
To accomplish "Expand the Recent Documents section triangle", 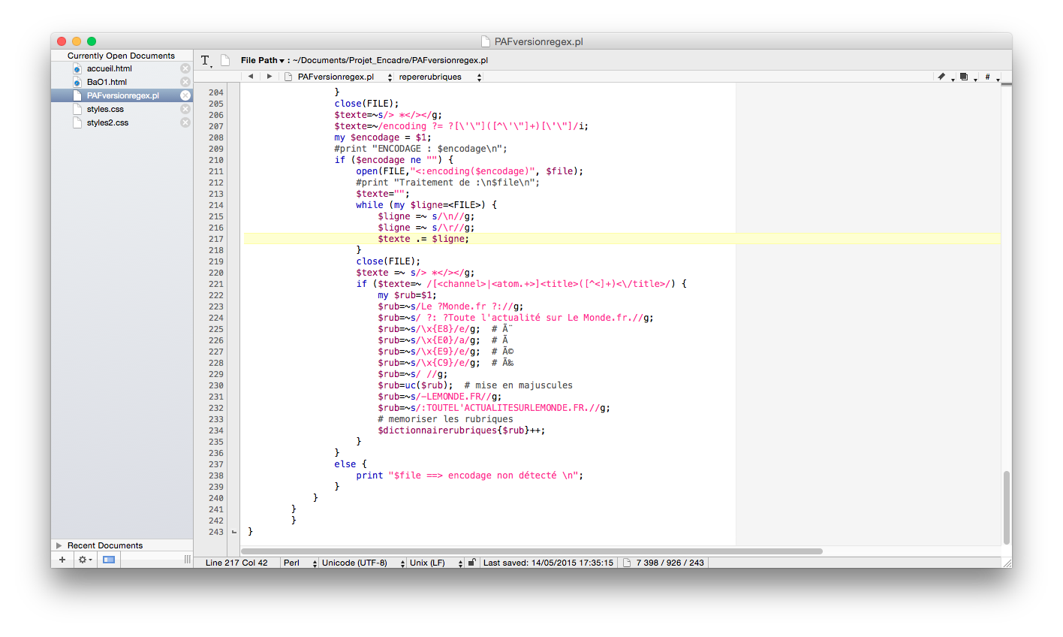I will (x=59, y=545).
